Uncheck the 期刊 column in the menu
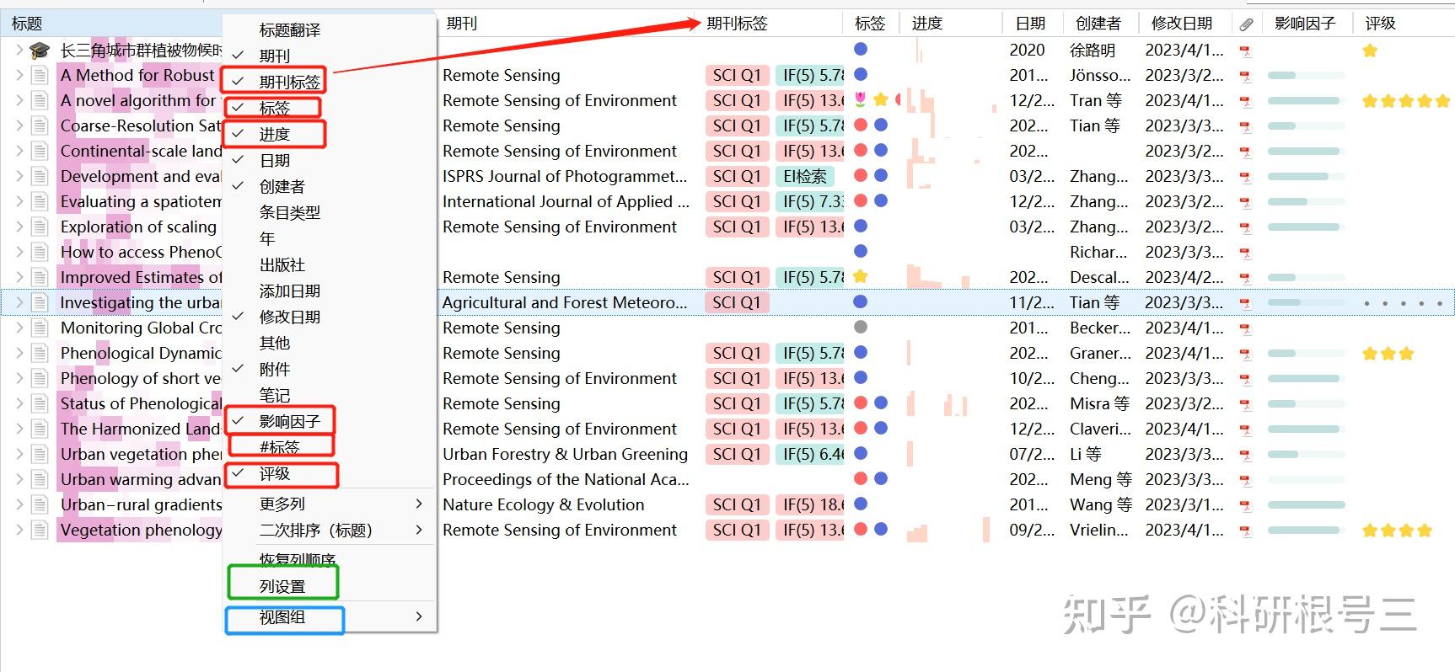The height and width of the screenshot is (672, 1455). tap(330, 56)
